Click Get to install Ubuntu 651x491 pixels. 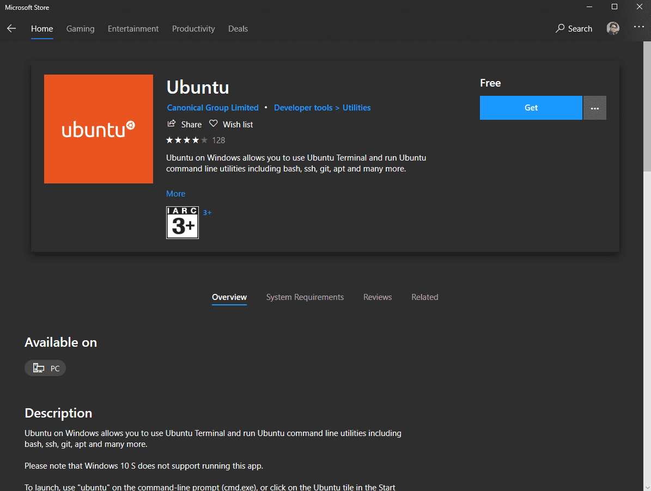coord(531,108)
